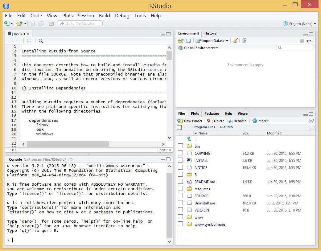This screenshot has height=251, width=321.
Task: Click the console vertical scrollbar thumb
Action: (x=170, y=205)
